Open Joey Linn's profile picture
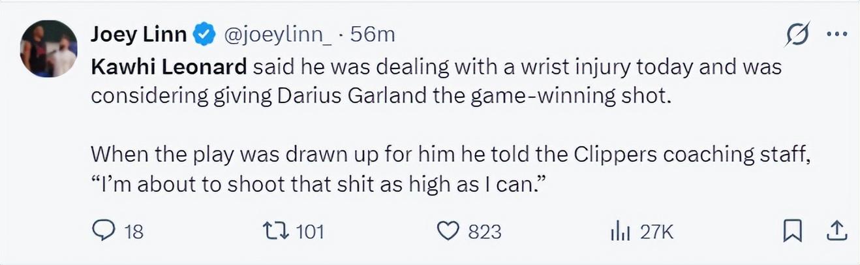 (x=49, y=48)
